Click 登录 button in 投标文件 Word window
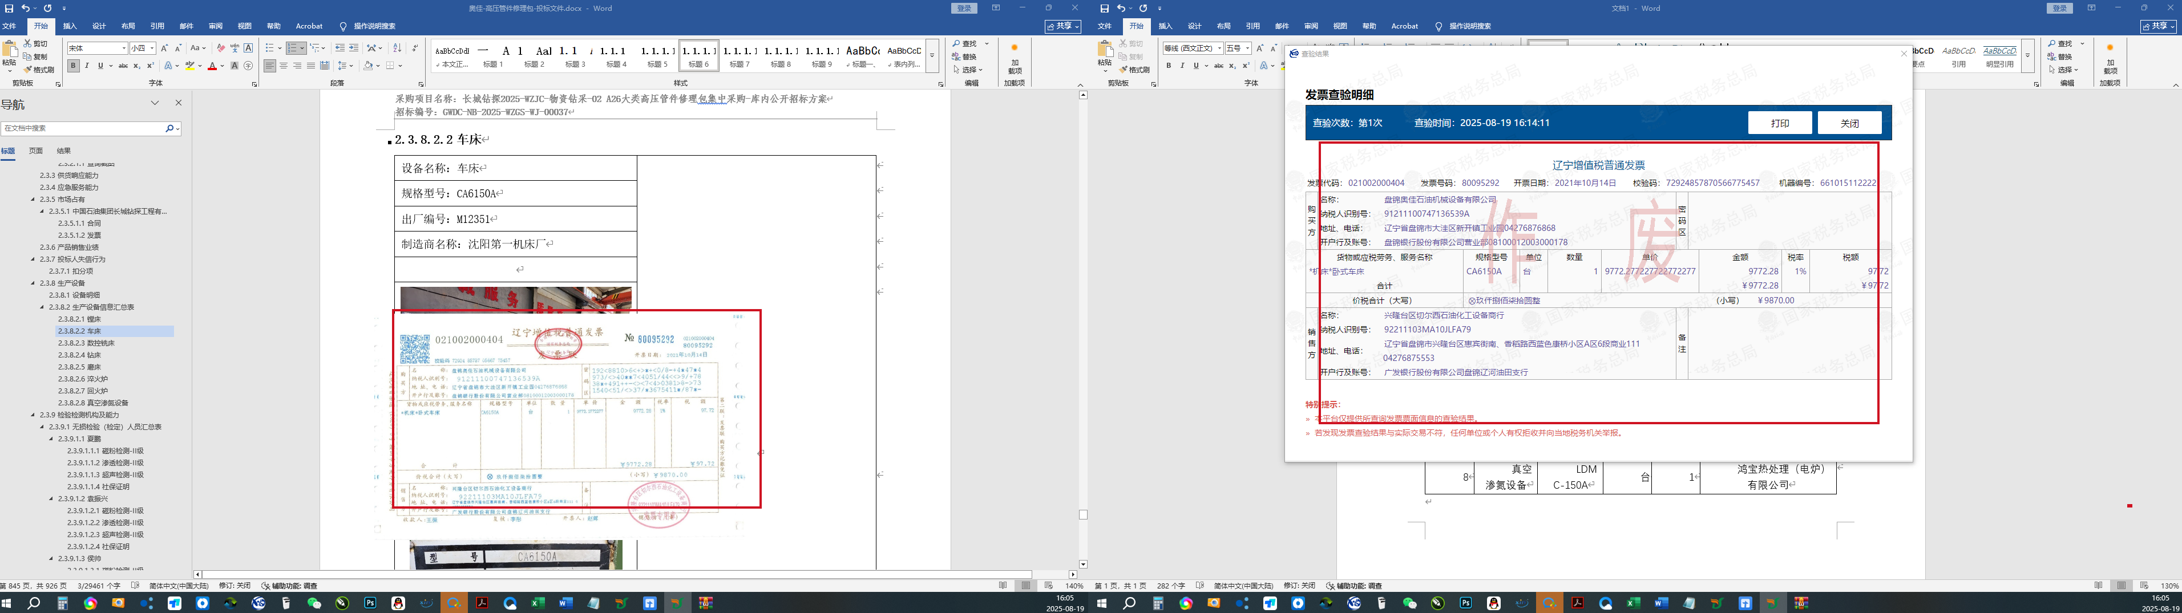2182x613 pixels. [965, 9]
